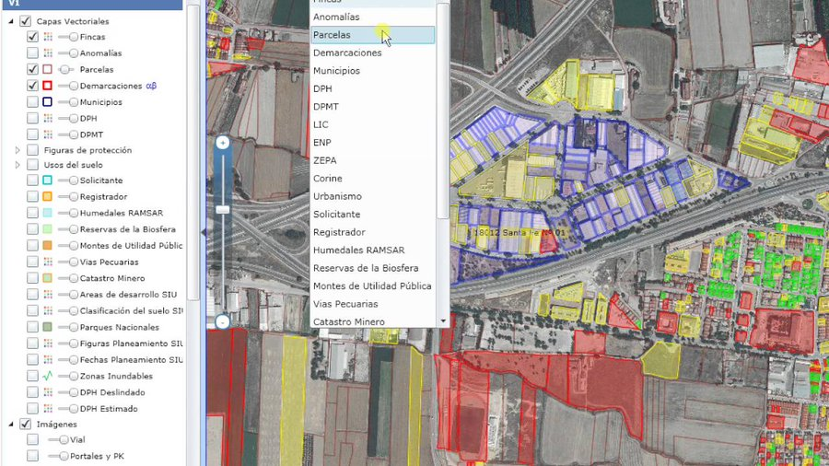The height and width of the screenshot is (466, 829).
Task: Select Vias Pecuarias in the dropdown list
Action: [373, 304]
